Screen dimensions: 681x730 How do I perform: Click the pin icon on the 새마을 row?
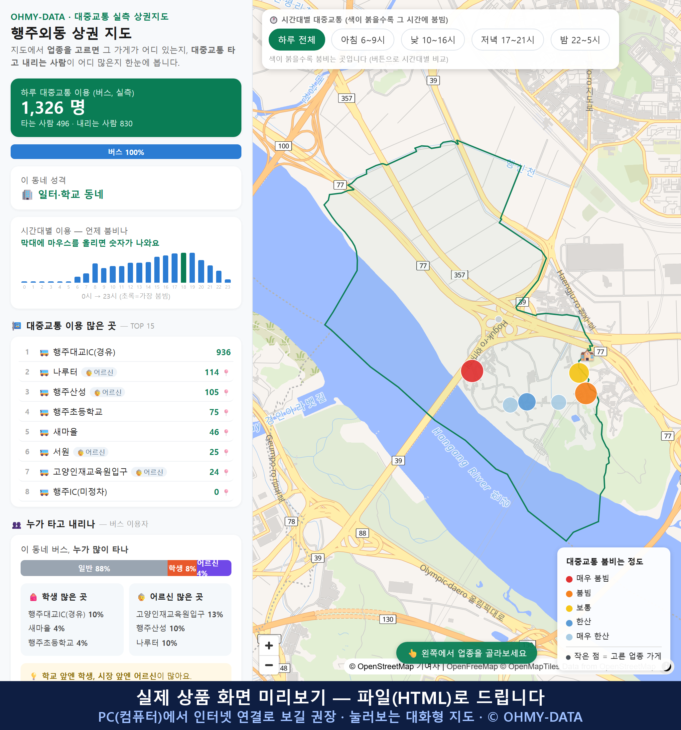[x=226, y=432]
